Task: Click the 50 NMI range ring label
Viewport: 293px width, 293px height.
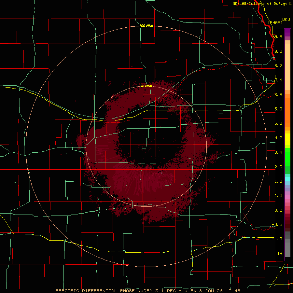Action: coord(146,86)
